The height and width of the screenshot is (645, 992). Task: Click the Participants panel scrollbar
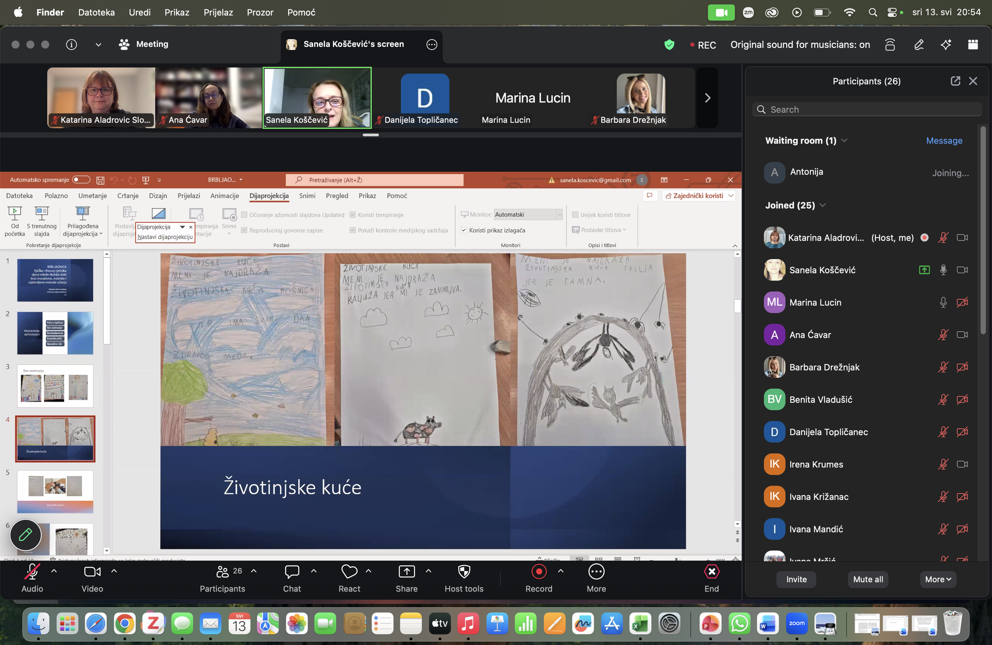(x=983, y=230)
